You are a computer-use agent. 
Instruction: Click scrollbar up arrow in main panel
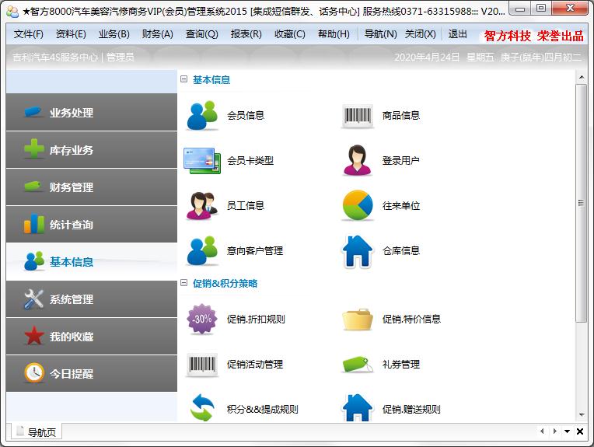pos(581,77)
